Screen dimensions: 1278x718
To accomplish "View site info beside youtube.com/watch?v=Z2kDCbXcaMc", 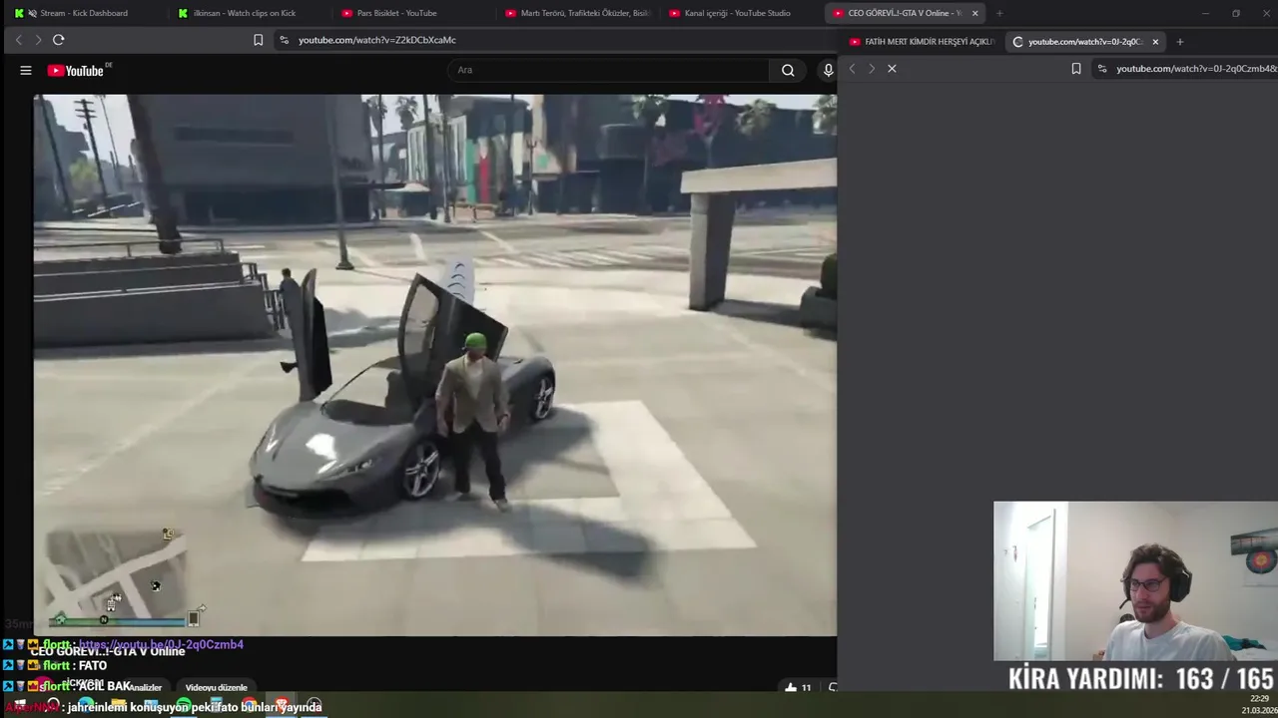I will tap(284, 40).
